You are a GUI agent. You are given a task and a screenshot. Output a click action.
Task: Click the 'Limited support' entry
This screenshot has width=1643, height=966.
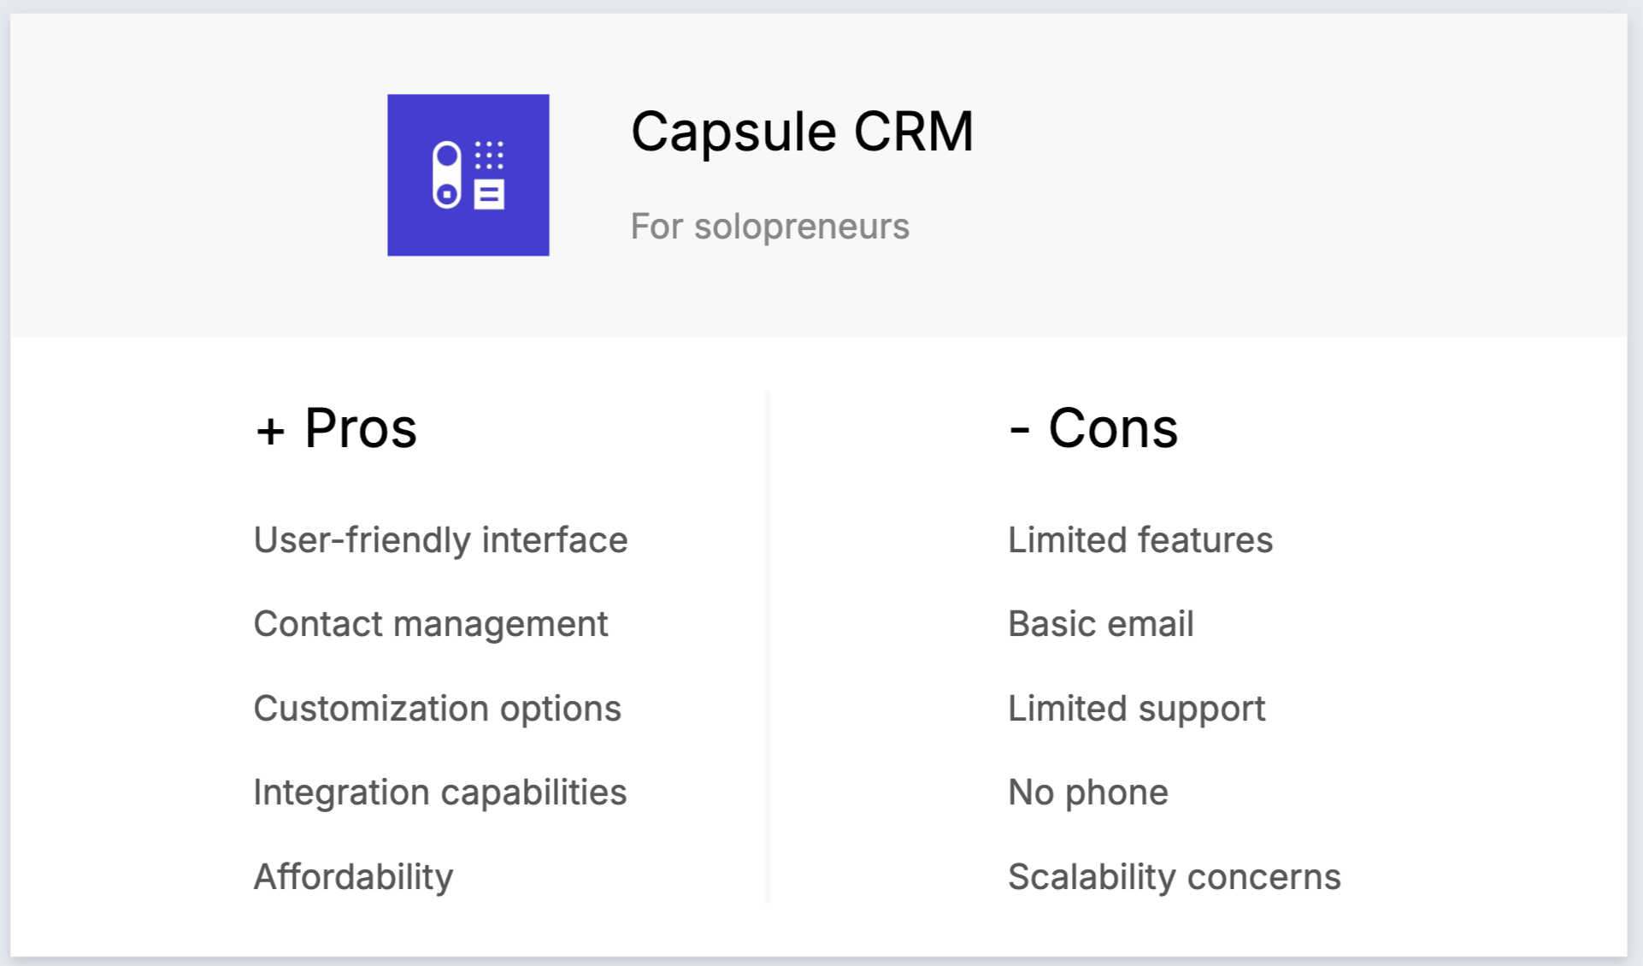[x=1136, y=709]
